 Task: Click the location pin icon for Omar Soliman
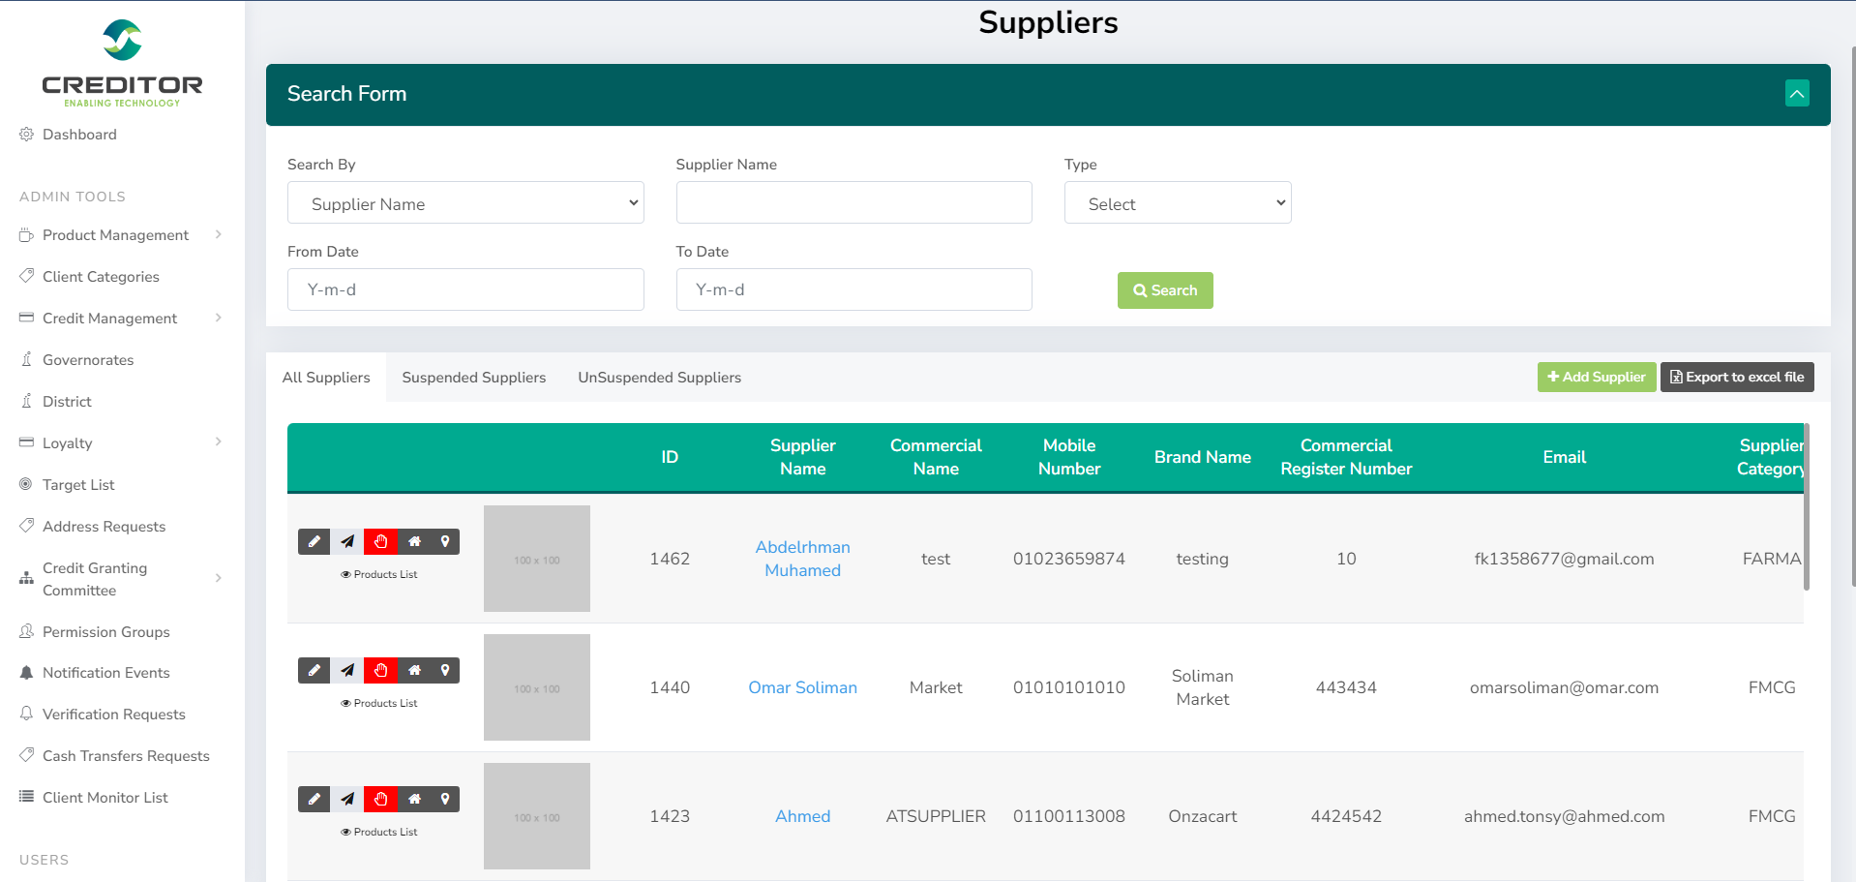(x=445, y=671)
